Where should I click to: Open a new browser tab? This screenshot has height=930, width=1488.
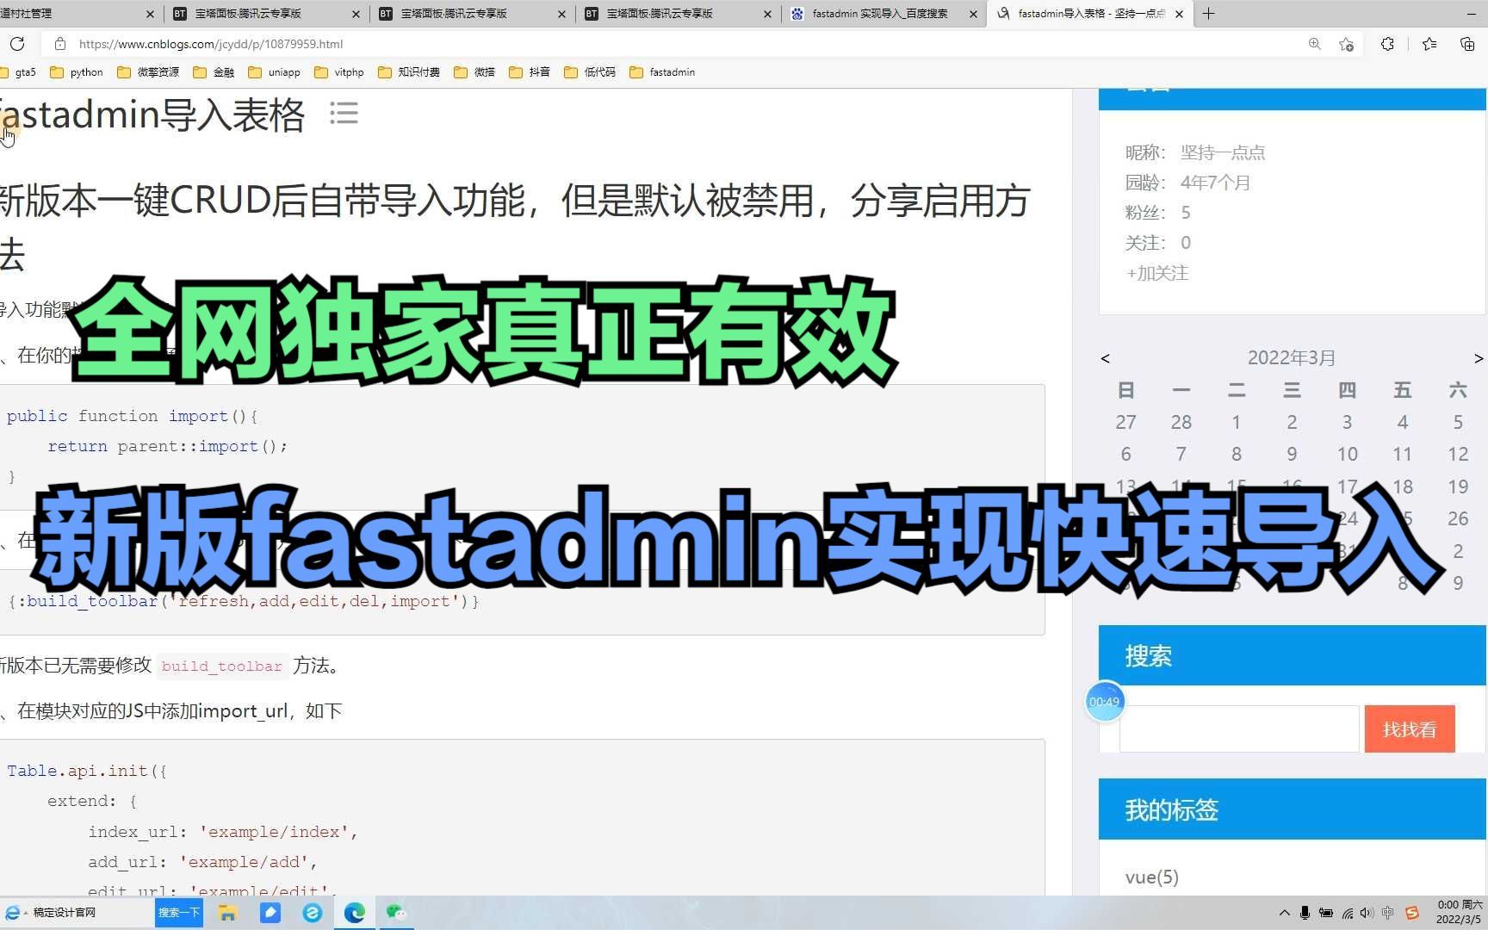coord(1208,14)
